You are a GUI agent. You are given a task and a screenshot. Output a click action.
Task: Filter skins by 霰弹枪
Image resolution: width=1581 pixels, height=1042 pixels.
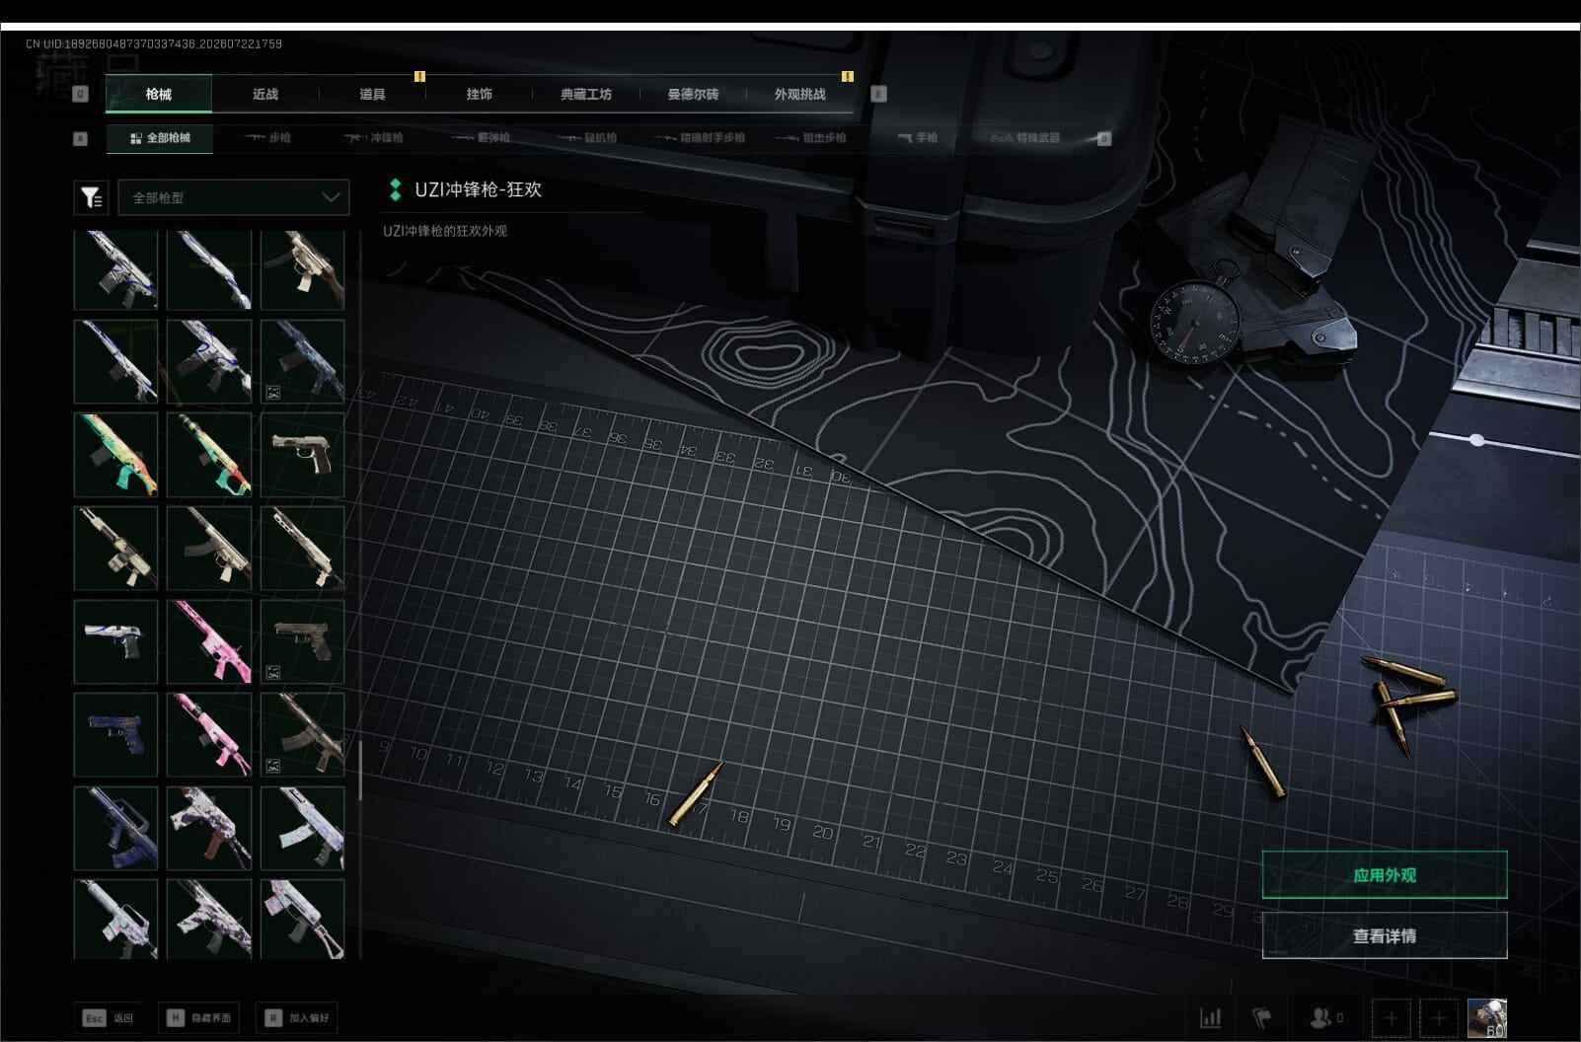[481, 138]
